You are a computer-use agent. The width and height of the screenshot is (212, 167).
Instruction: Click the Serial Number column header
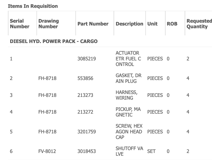click(x=19, y=24)
